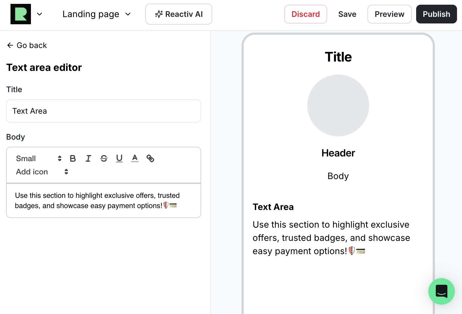Discard the current changes
This screenshot has height=314, width=462.
(x=306, y=14)
